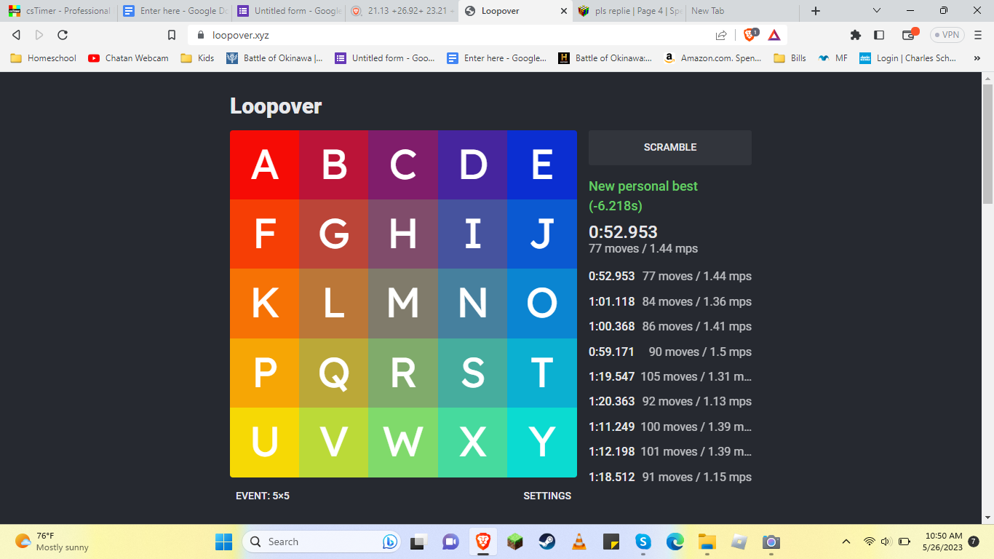Click the Brave shields icon in address bar
Viewport: 994px width, 559px height.
click(750, 34)
